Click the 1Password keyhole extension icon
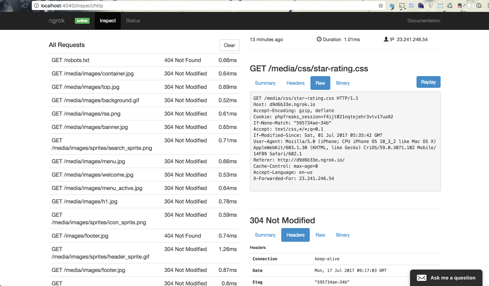 coord(479,5)
